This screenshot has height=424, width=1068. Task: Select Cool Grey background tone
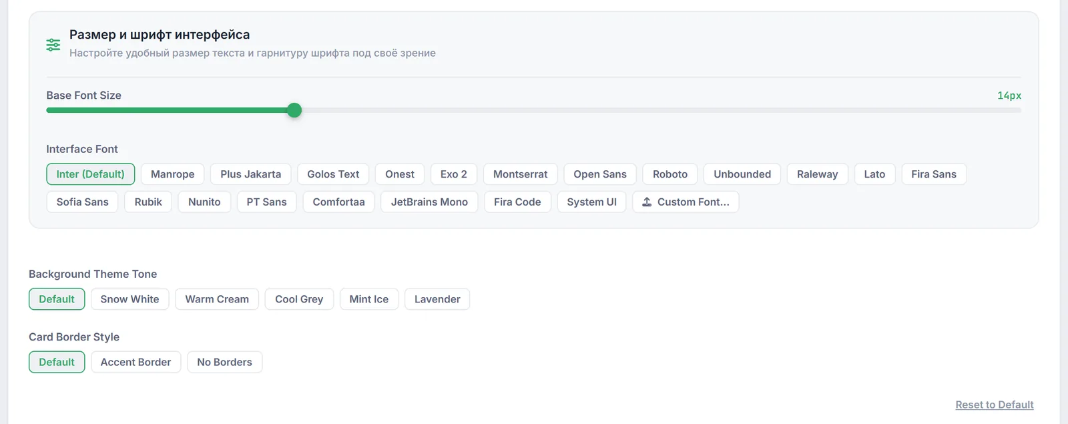click(299, 299)
